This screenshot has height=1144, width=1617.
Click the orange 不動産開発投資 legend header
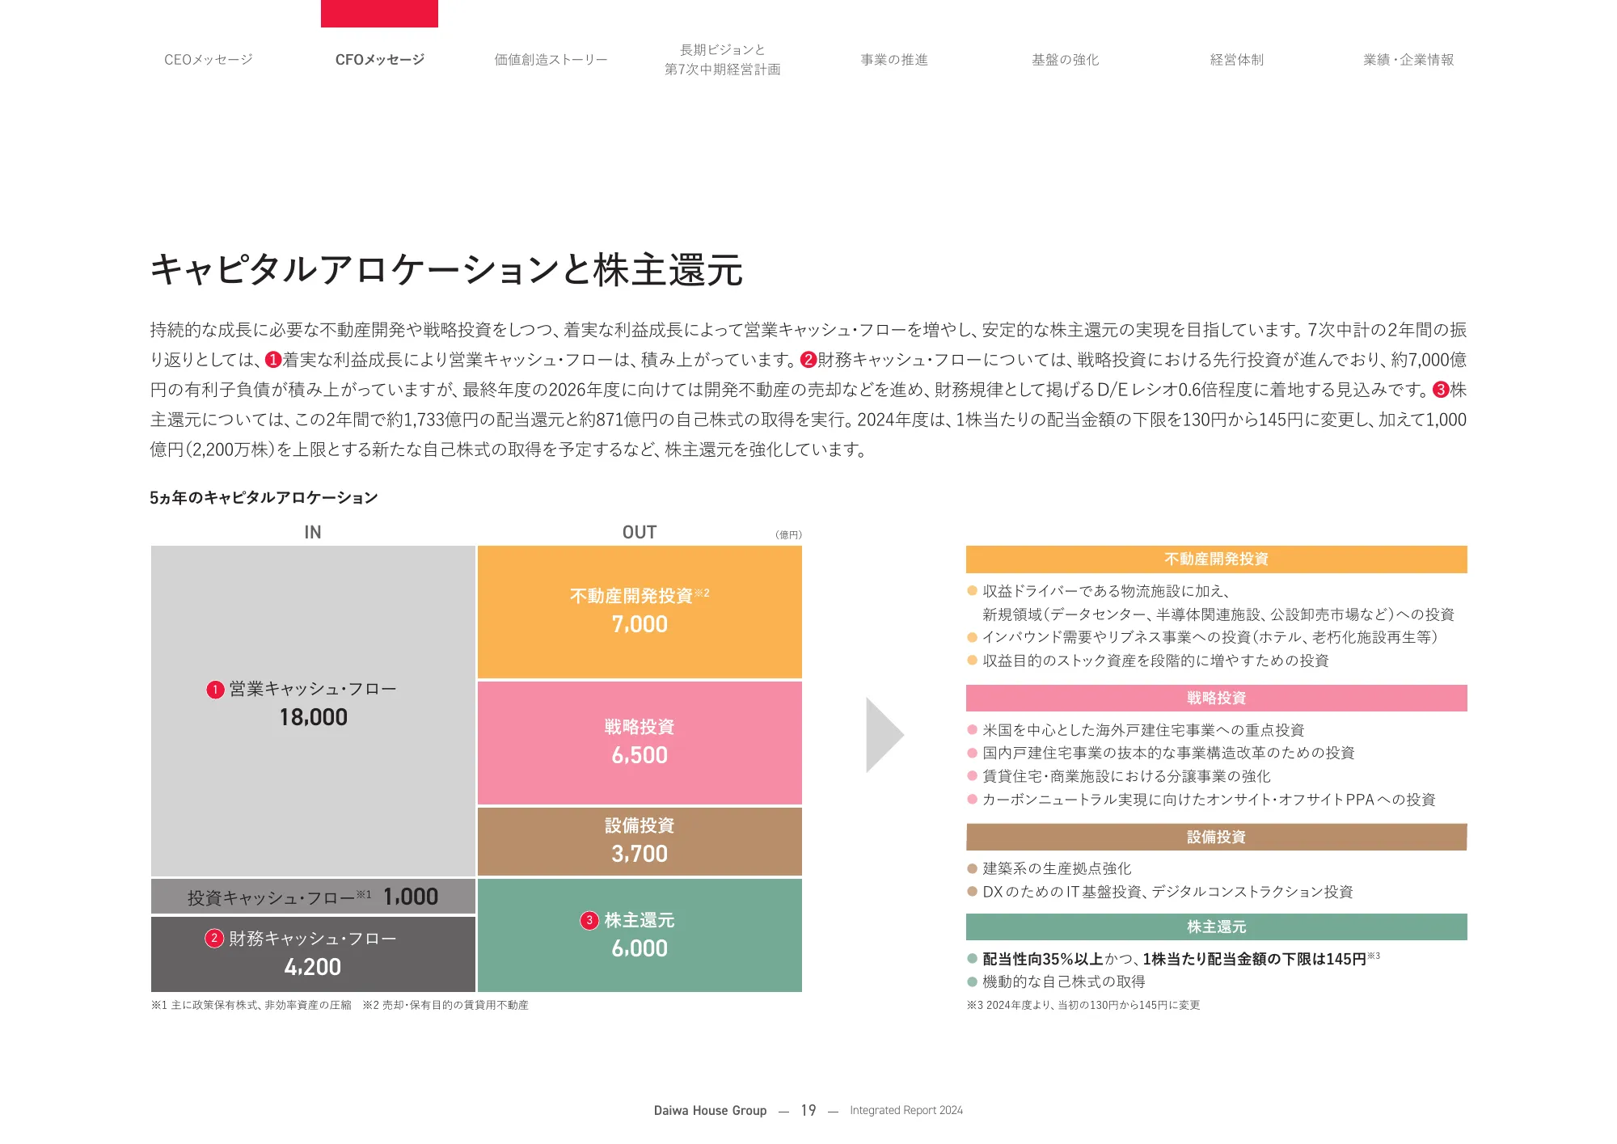pos(1216,559)
